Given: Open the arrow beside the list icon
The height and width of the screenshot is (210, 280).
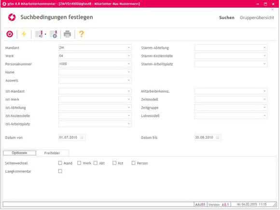Looking at the screenshot, I should click(45, 34).
